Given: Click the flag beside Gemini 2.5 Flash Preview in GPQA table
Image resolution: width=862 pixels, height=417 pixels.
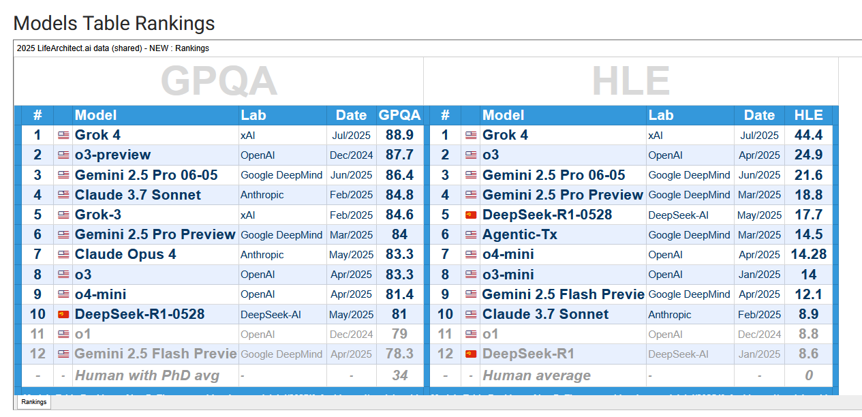Looking at the screenshot, I should [63, 354].
